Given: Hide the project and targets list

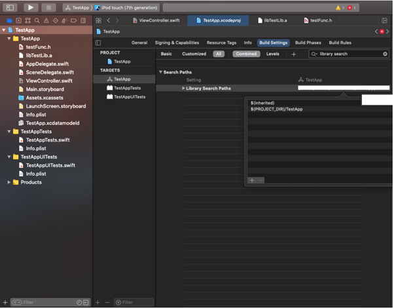Looking at the screenshot, I should click(x=98, y=43).
